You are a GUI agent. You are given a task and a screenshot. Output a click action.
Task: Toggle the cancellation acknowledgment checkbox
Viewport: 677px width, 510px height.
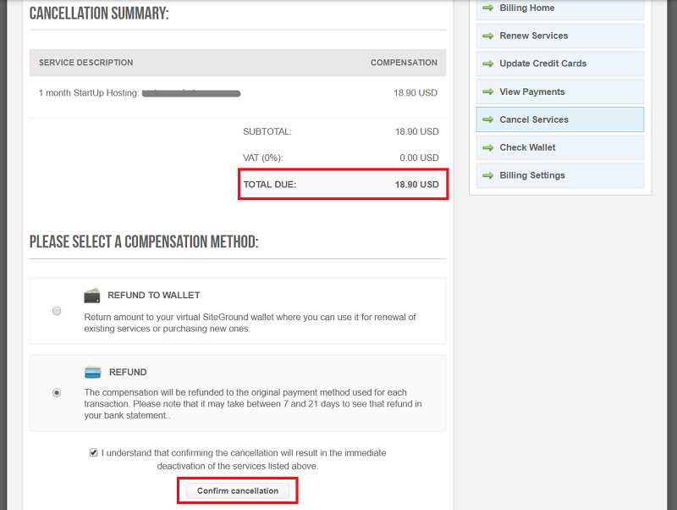[93, 453]
